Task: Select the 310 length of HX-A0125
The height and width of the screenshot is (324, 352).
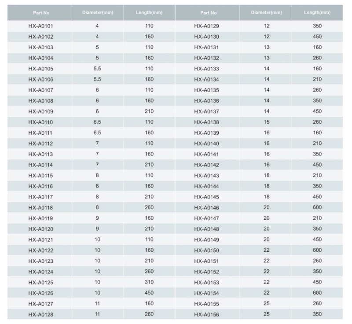Action: click(x=149, y=282)
